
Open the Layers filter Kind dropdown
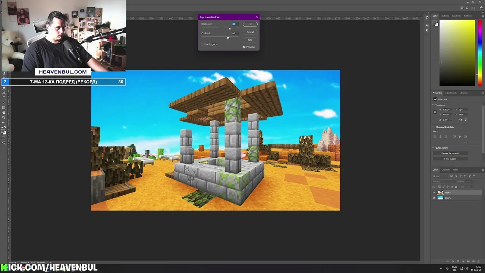[x=440, y=176]
